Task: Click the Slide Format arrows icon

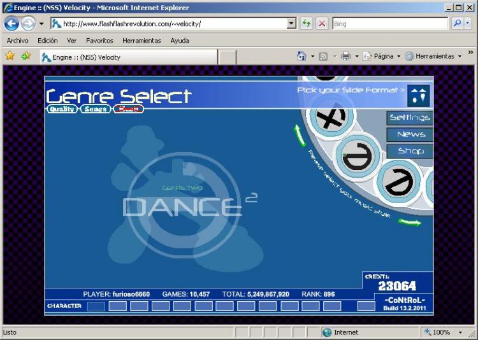Action: click(419, 96)
